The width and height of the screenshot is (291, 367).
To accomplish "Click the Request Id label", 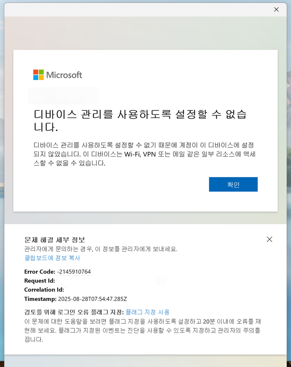I will pyautogui.click(x=40, y=280).
